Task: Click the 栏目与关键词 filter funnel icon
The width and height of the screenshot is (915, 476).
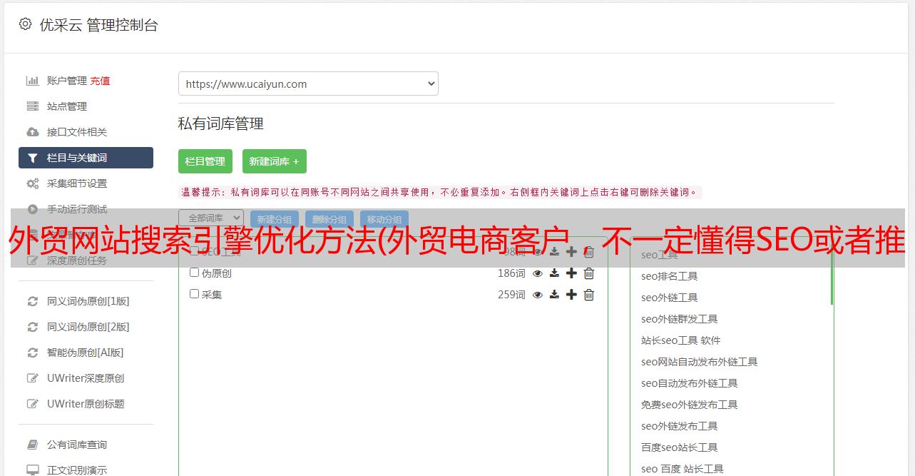Action: click(33, 158)
